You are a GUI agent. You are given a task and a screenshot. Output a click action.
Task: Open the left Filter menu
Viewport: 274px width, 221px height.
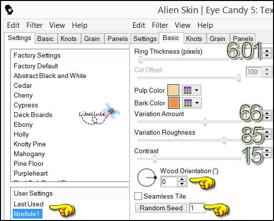coord(34,25)
